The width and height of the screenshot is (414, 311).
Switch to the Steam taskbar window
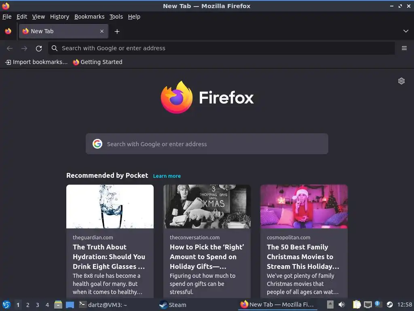(x=173, y=305)
